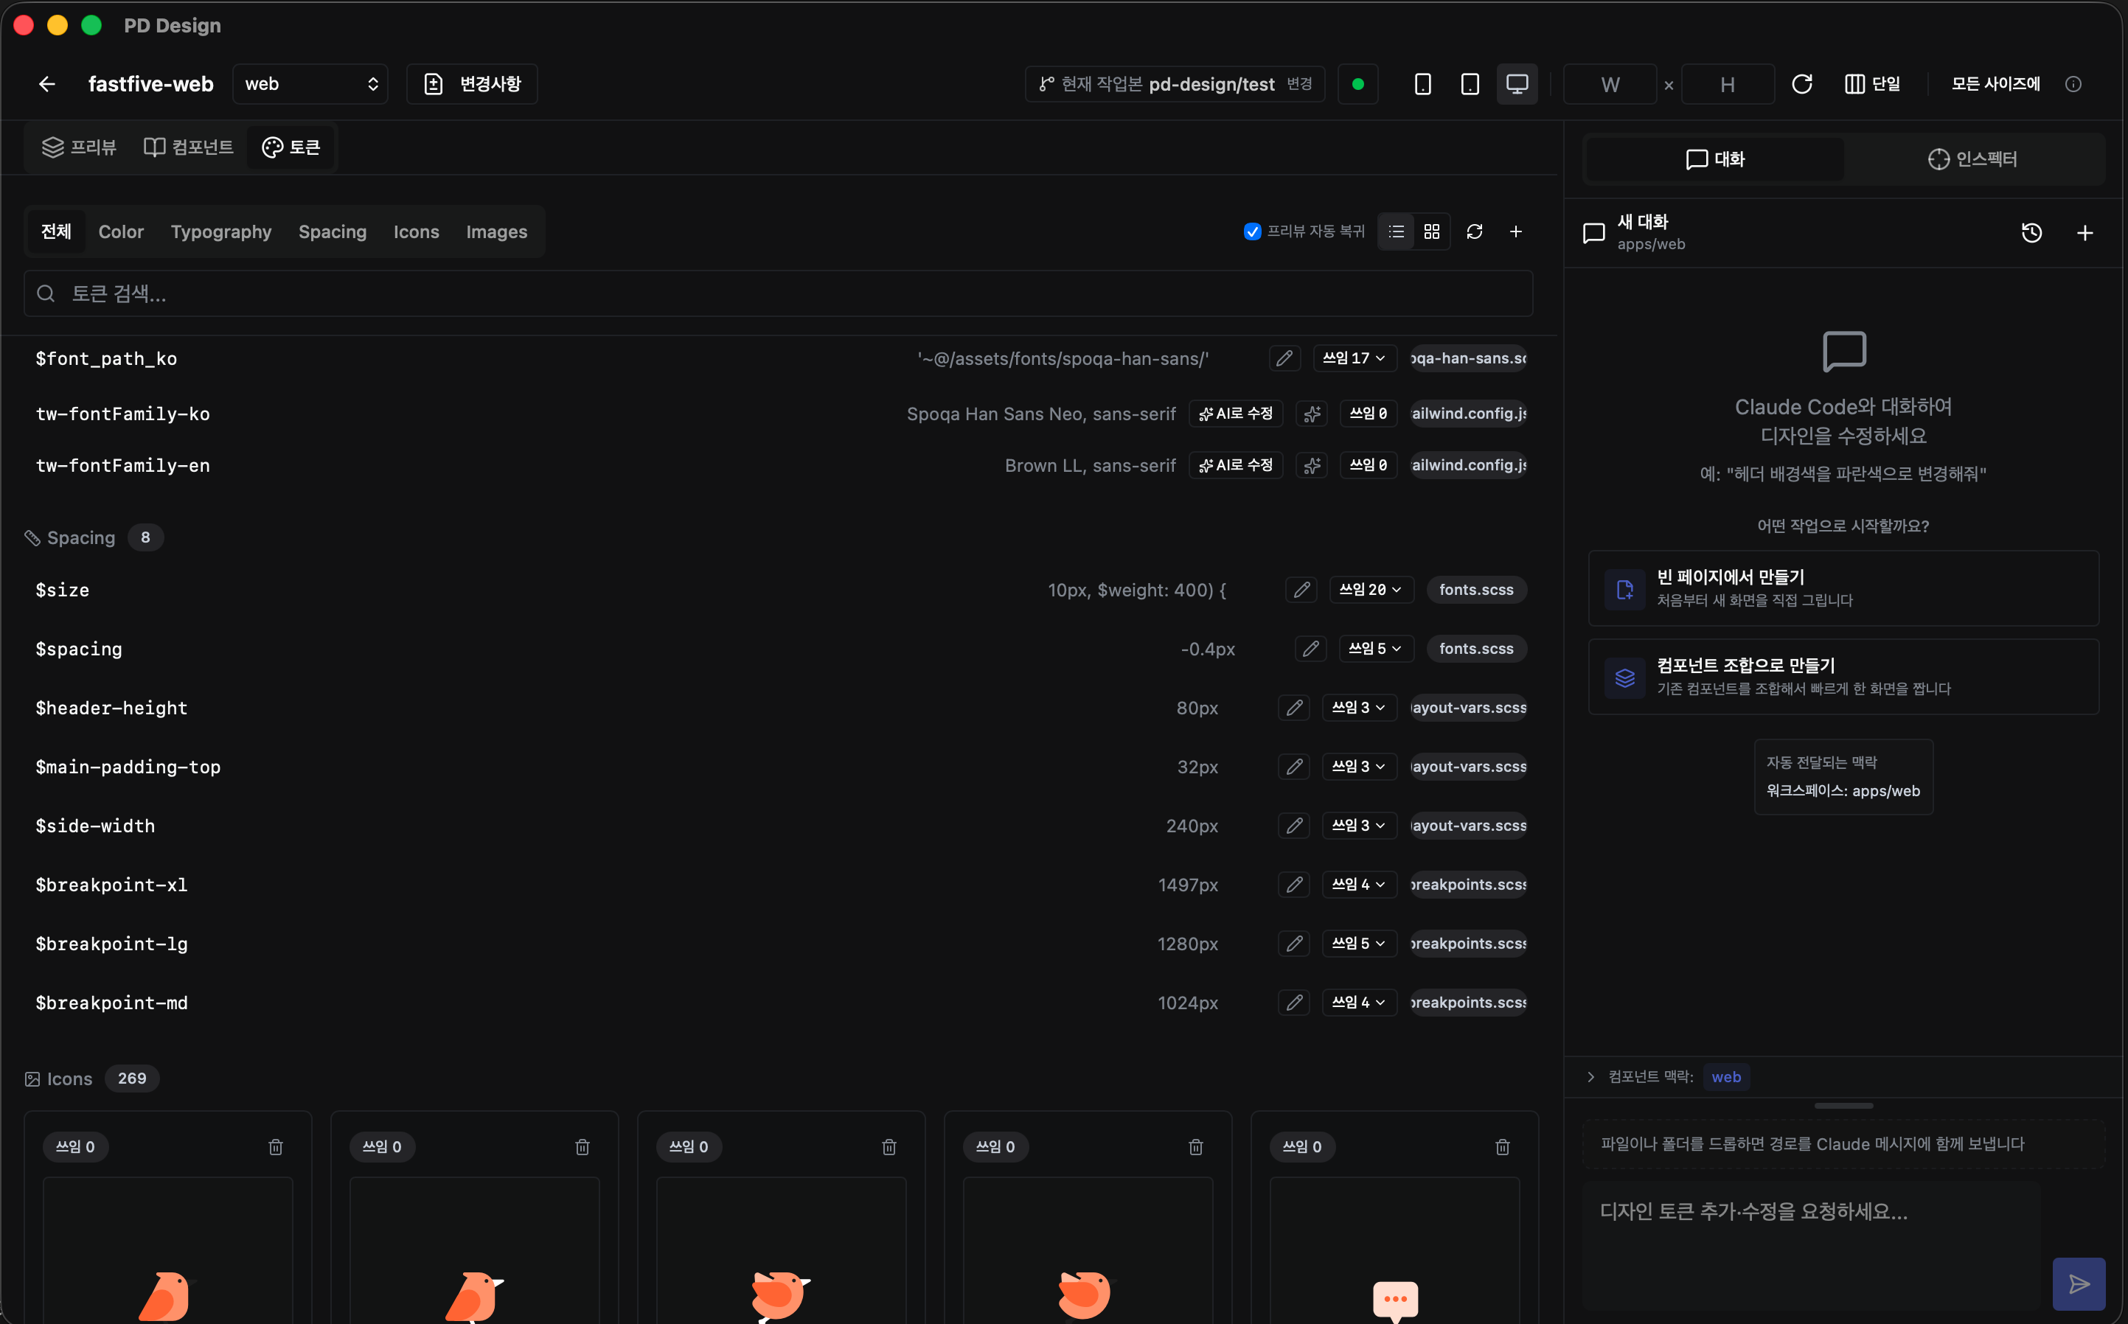The image size is (2128, 1324).
Task: Select the mobile device preview icon
Action: tap(1423, 84)
